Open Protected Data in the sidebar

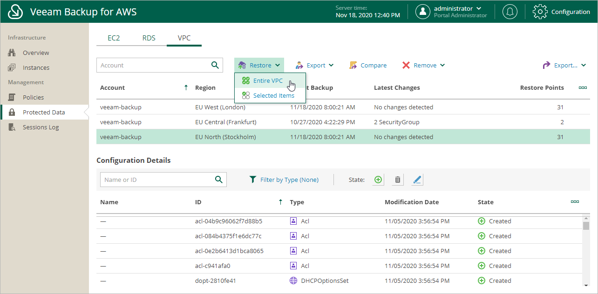tap(44, 112)
